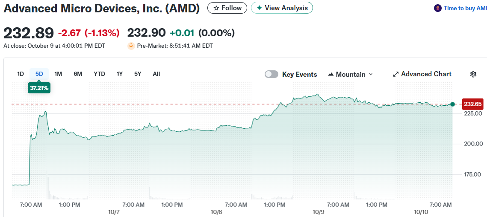
Task: Show the All time range
Action: point(156,74)
